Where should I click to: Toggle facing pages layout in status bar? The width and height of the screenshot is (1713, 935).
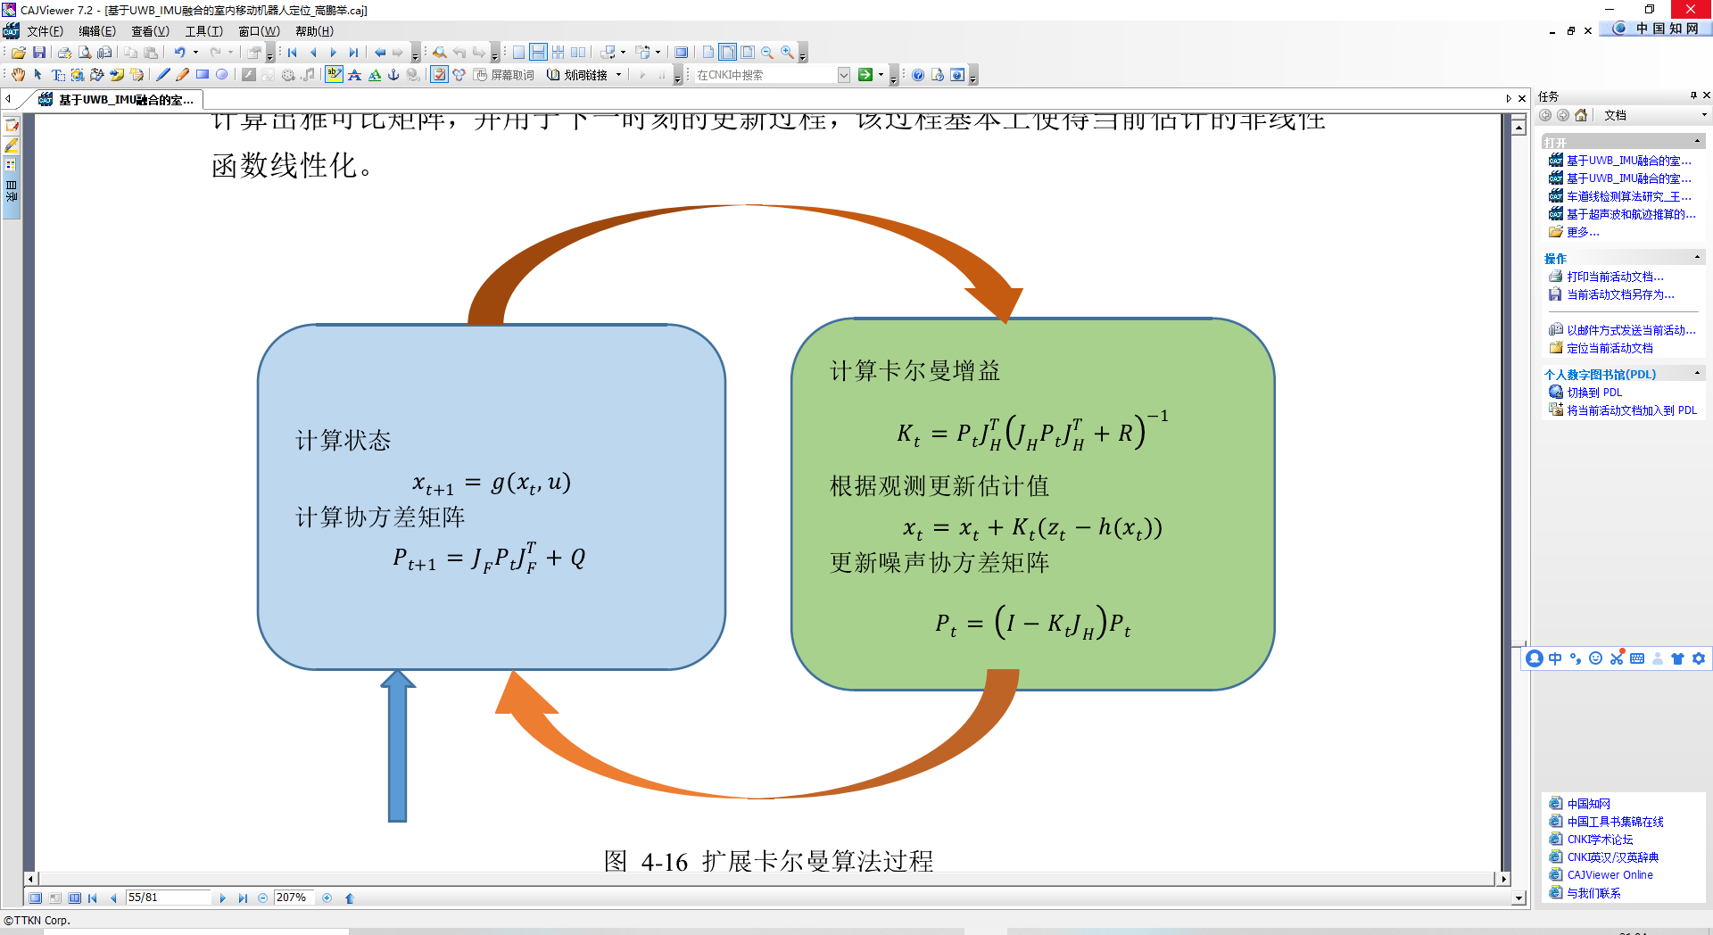[76, 898]
